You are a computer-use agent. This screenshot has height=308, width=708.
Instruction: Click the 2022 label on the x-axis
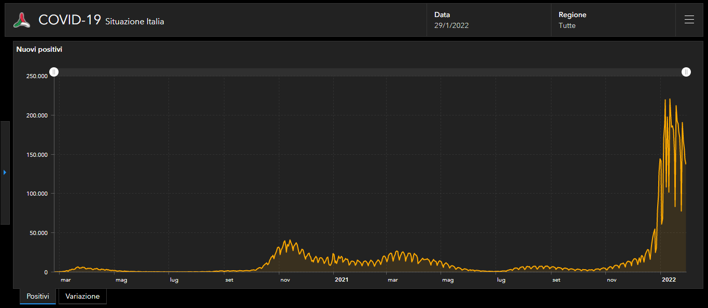click(x=669, y=280)
